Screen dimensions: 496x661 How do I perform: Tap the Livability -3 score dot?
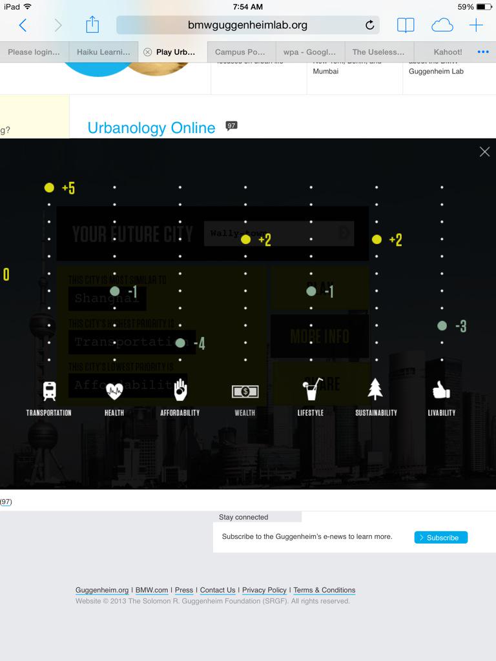coord(442,325)
